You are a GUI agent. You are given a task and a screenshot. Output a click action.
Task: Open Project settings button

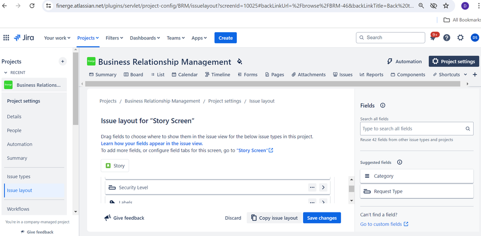click(x=454, y=61)
